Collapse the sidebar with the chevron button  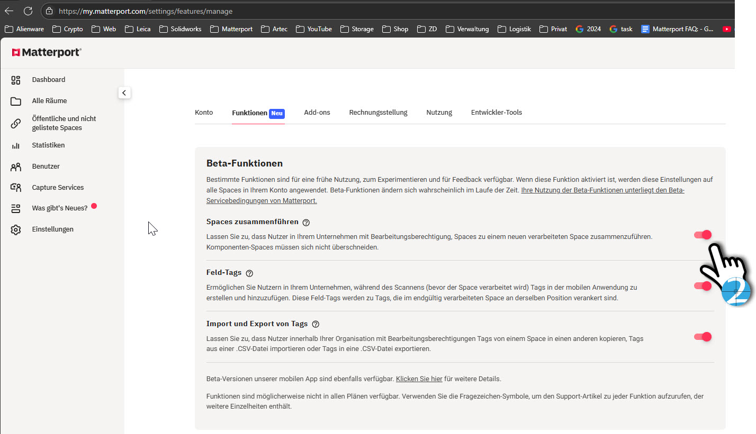point(124,93)
